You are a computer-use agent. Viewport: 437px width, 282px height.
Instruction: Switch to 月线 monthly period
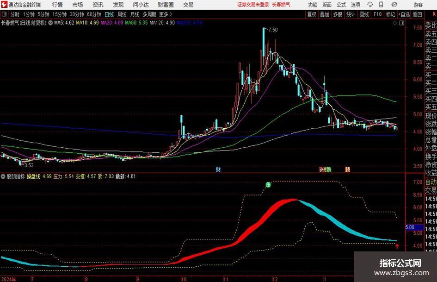[x=135, y=14]
